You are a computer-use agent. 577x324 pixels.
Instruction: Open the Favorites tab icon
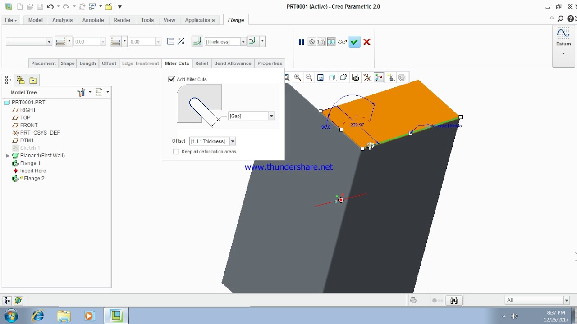point(33,80)
